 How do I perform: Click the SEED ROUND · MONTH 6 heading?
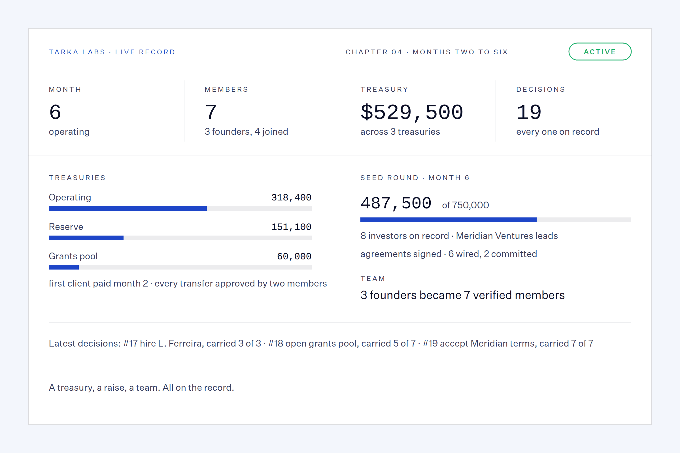tap(415, 178)
